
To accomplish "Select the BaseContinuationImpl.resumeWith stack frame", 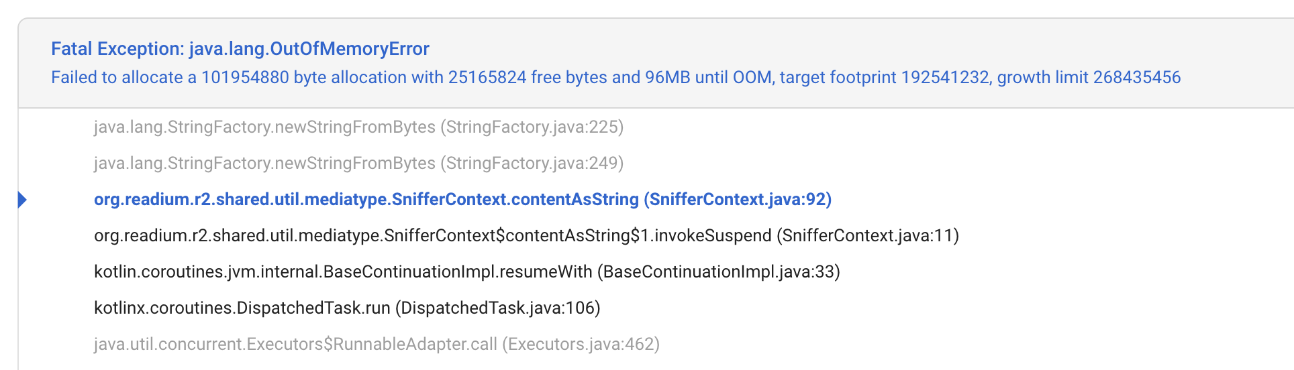I will click(343, 272).
